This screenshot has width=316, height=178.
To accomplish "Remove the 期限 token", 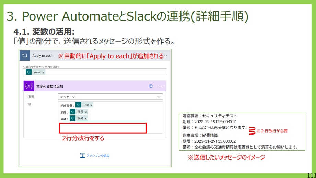I will coord(86,112).
